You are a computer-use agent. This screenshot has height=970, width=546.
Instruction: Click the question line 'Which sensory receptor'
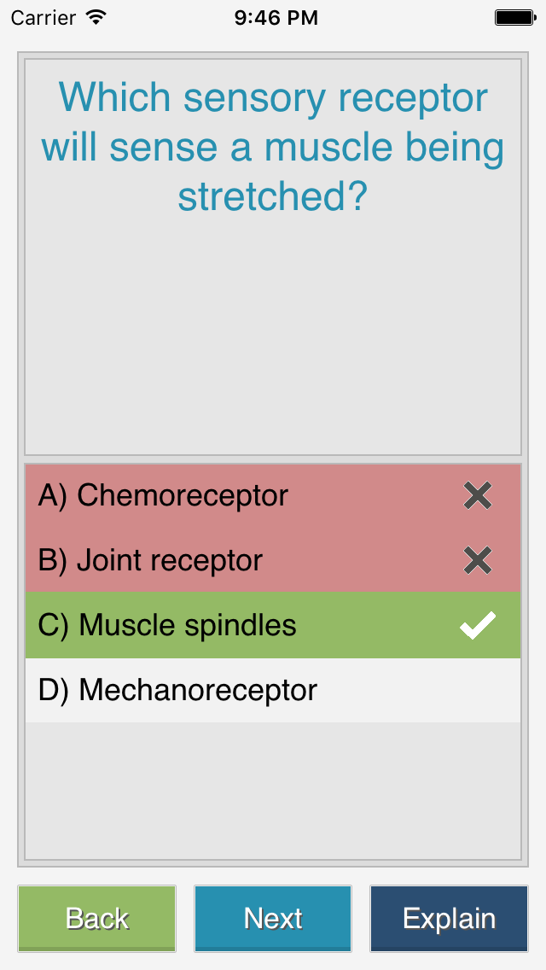273,97
